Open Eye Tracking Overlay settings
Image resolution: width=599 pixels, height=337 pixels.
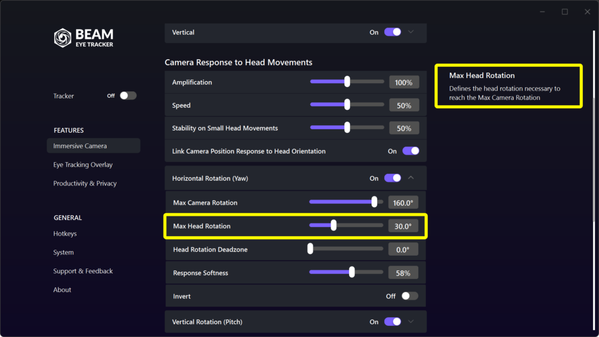click(83, 164)
